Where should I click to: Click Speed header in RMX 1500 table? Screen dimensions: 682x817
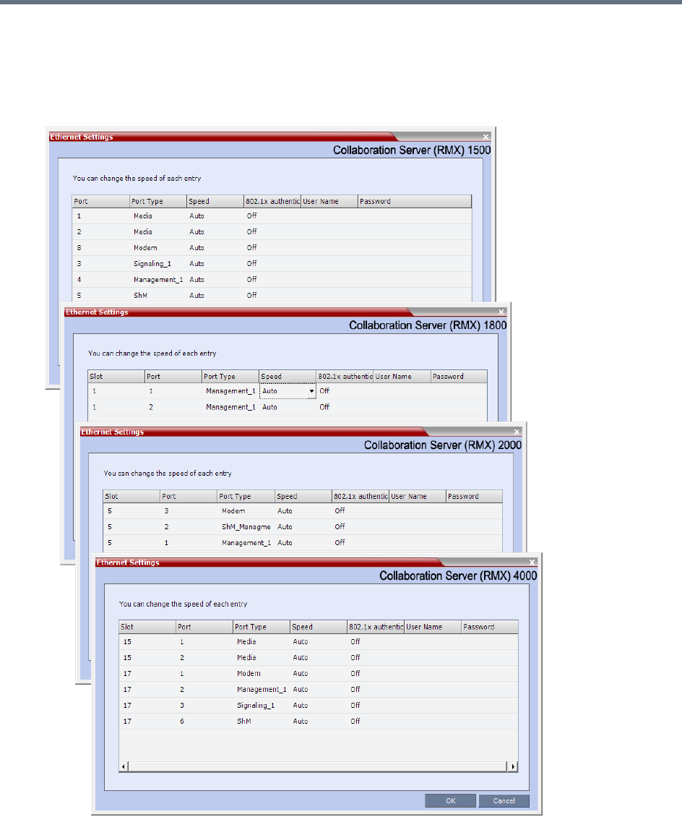(215, 202)
